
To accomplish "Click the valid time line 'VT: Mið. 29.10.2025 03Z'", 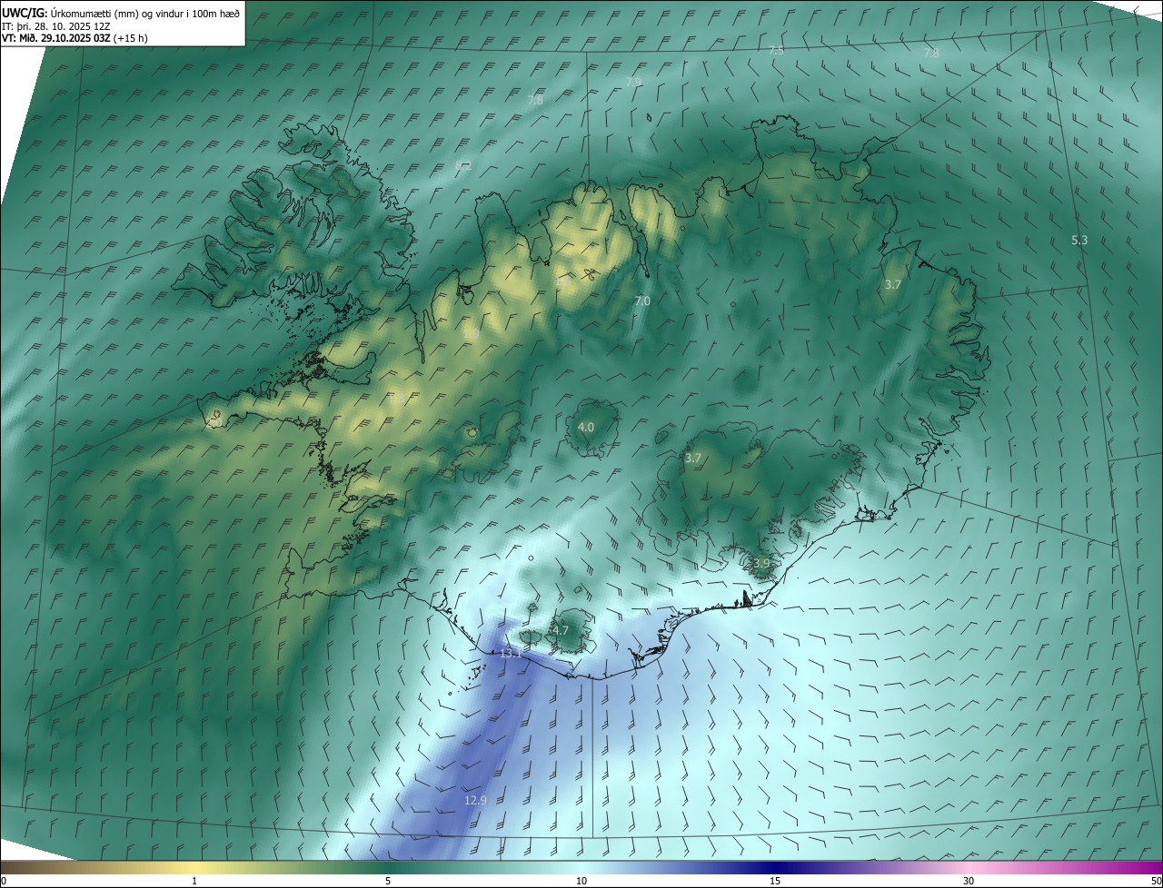I will click(x=56, y=38).
